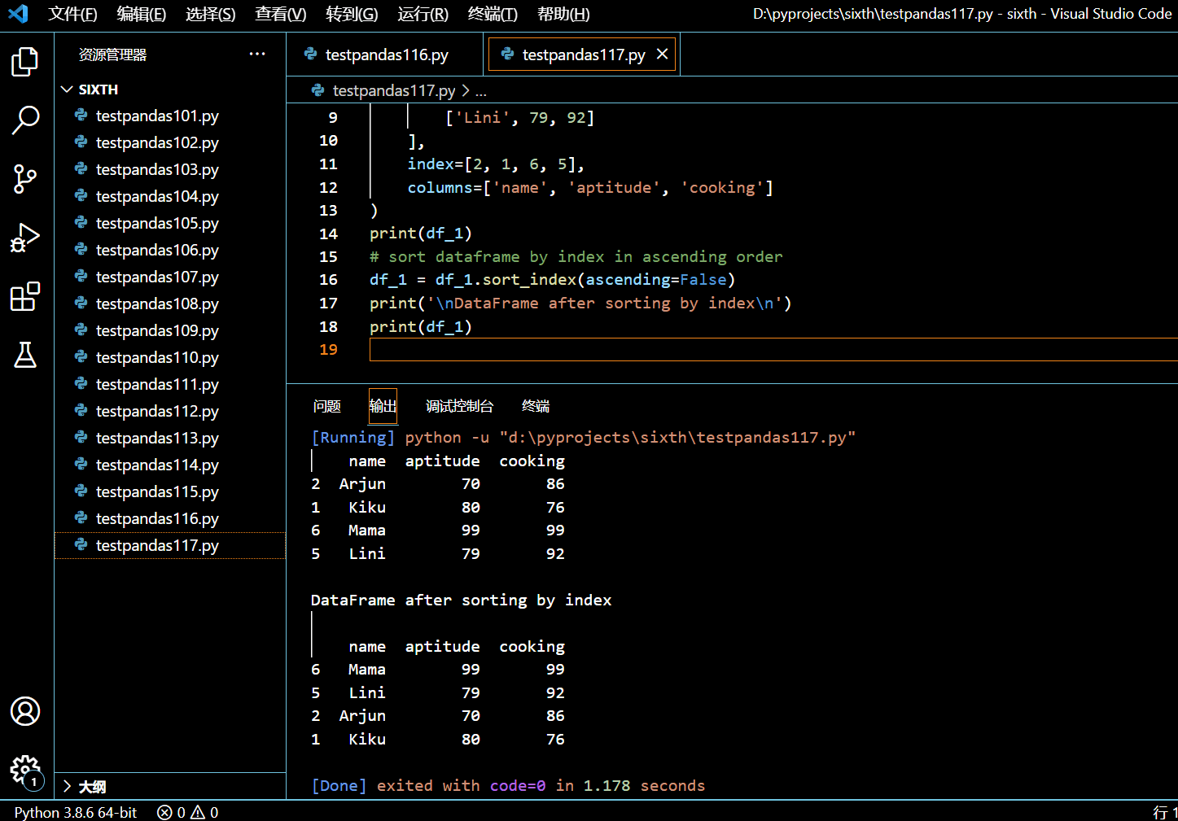Viewport: 1178px width, 821px height.
Task: Click Python 3.8.6 64-bit interpreter selector
Action: pos(76,812)
